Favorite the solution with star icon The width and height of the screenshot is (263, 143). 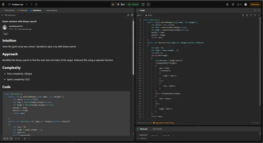tap(25, 138)
